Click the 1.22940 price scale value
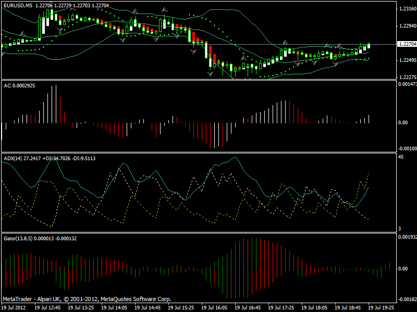 coord(408,26)
